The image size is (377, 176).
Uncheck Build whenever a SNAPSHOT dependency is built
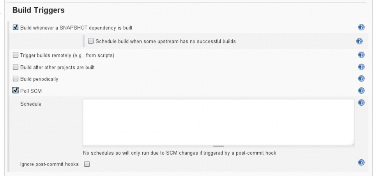pyautogui.click(x=16, y=28)
